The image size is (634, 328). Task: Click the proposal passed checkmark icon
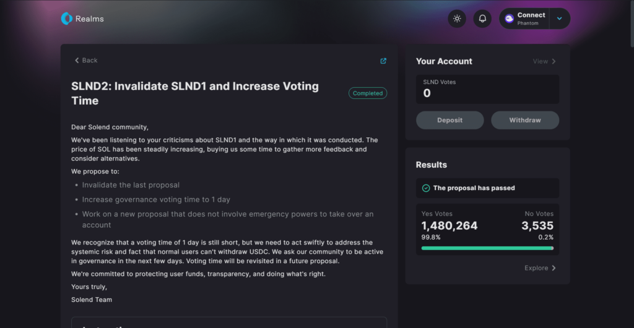point(426,188)
